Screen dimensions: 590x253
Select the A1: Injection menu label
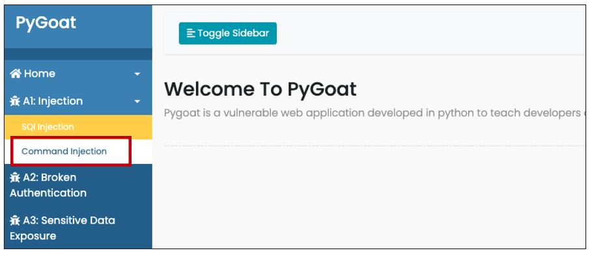point(53,101)
